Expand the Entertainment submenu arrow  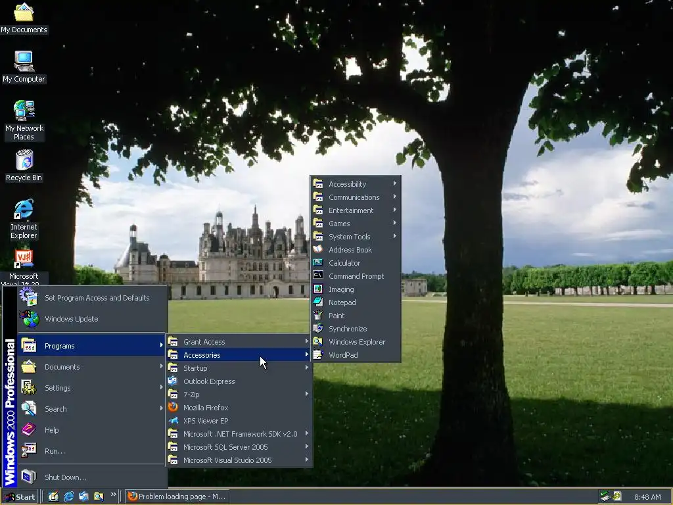[x=394, y=210]
